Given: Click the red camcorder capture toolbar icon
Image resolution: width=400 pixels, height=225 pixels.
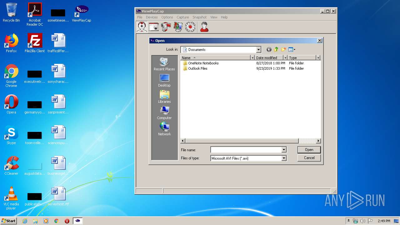Looking at the screenshot, I should 166,27.
